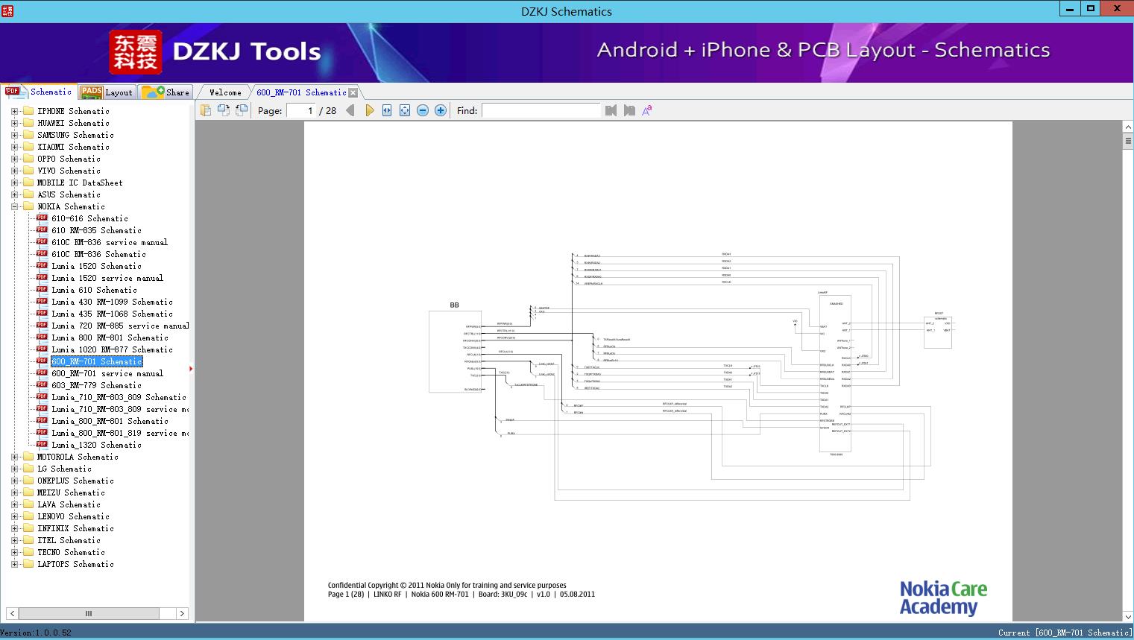Click the fit page icon
1134x640 pixels.
coord(405,110)
